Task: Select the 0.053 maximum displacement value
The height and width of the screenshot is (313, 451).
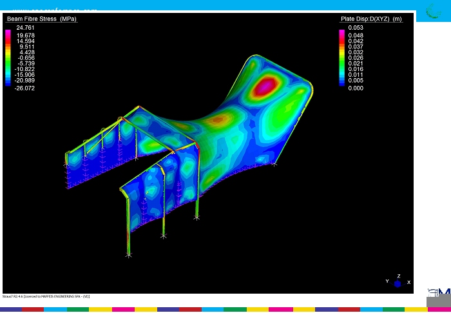Action: pyautogui.click(x=355, y=28)
